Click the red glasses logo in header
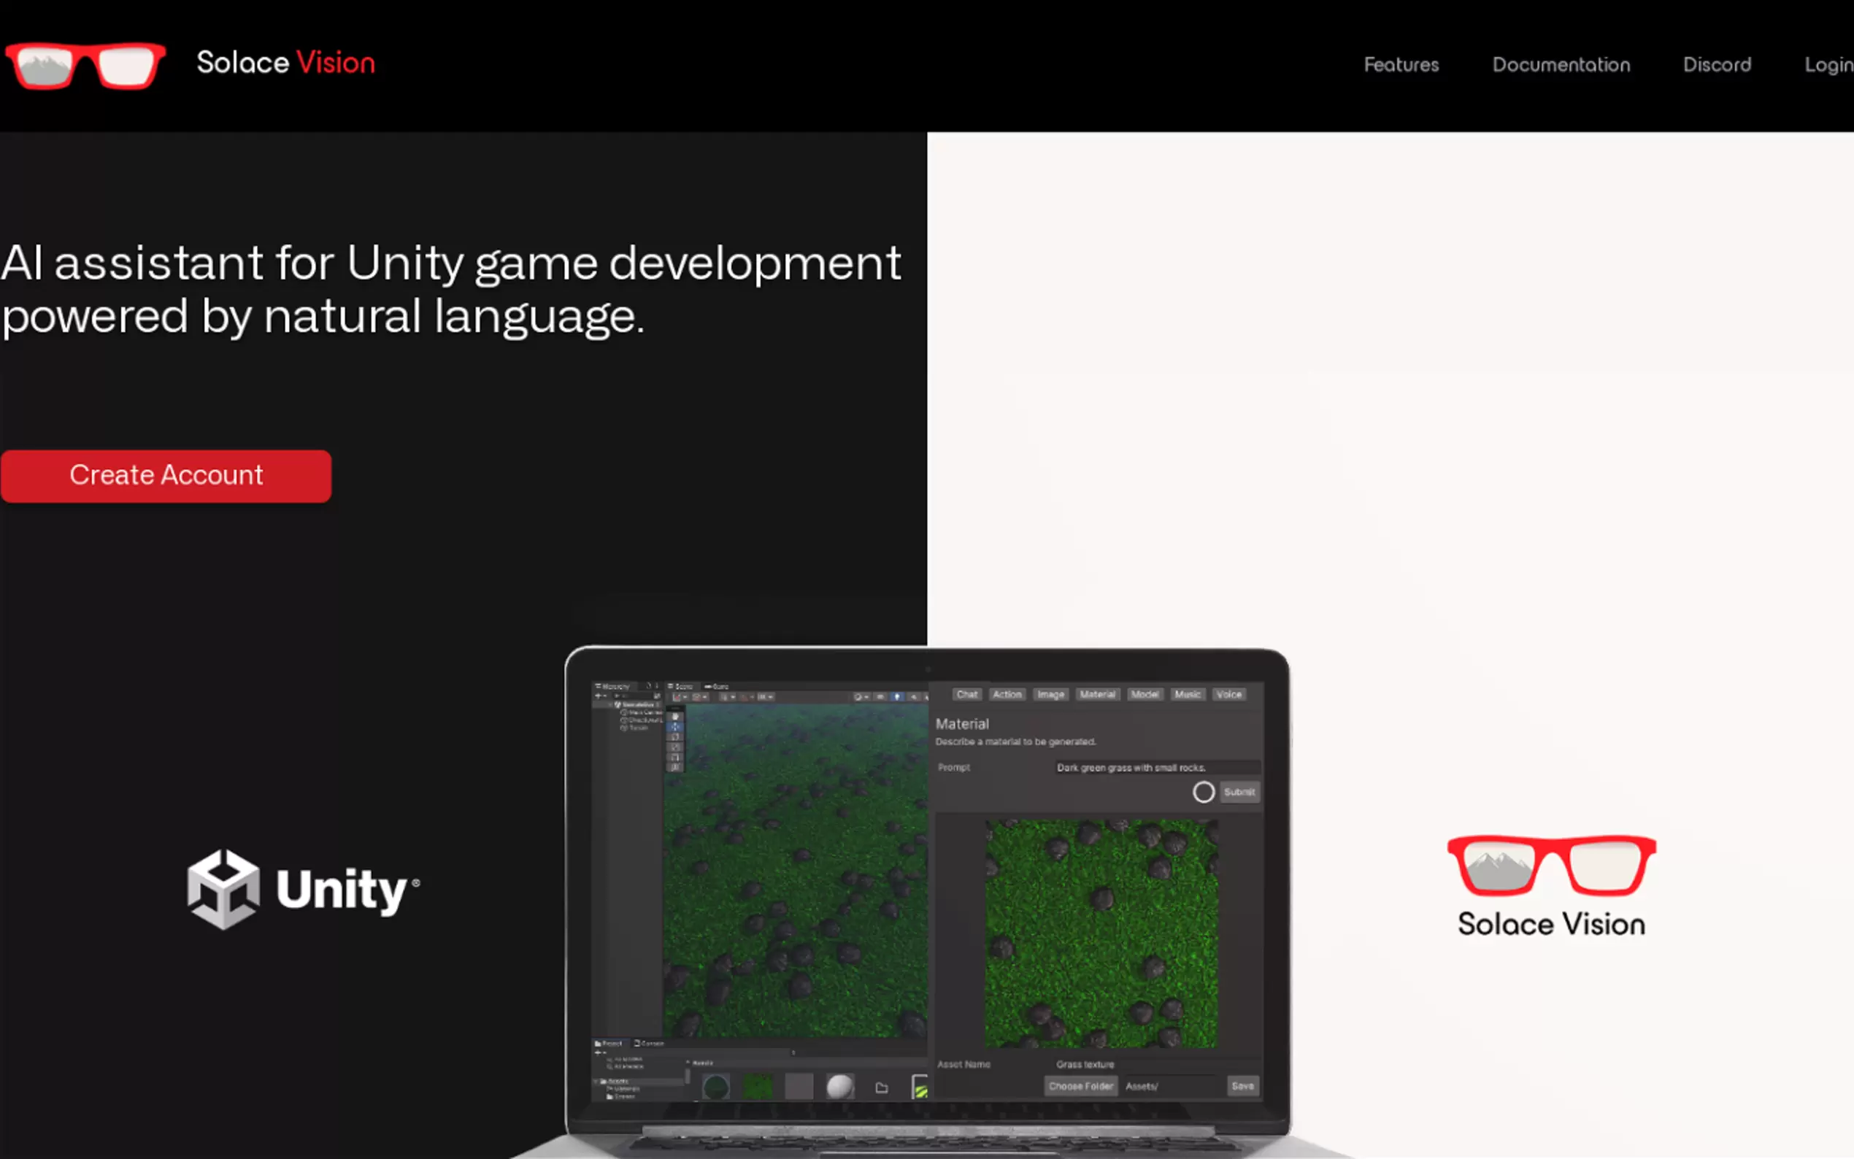 85,66
